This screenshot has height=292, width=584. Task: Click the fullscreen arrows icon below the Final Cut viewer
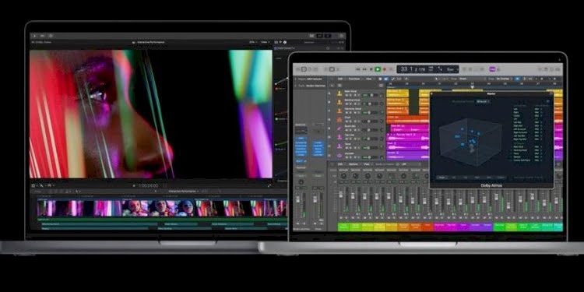[x=269, y=185]
